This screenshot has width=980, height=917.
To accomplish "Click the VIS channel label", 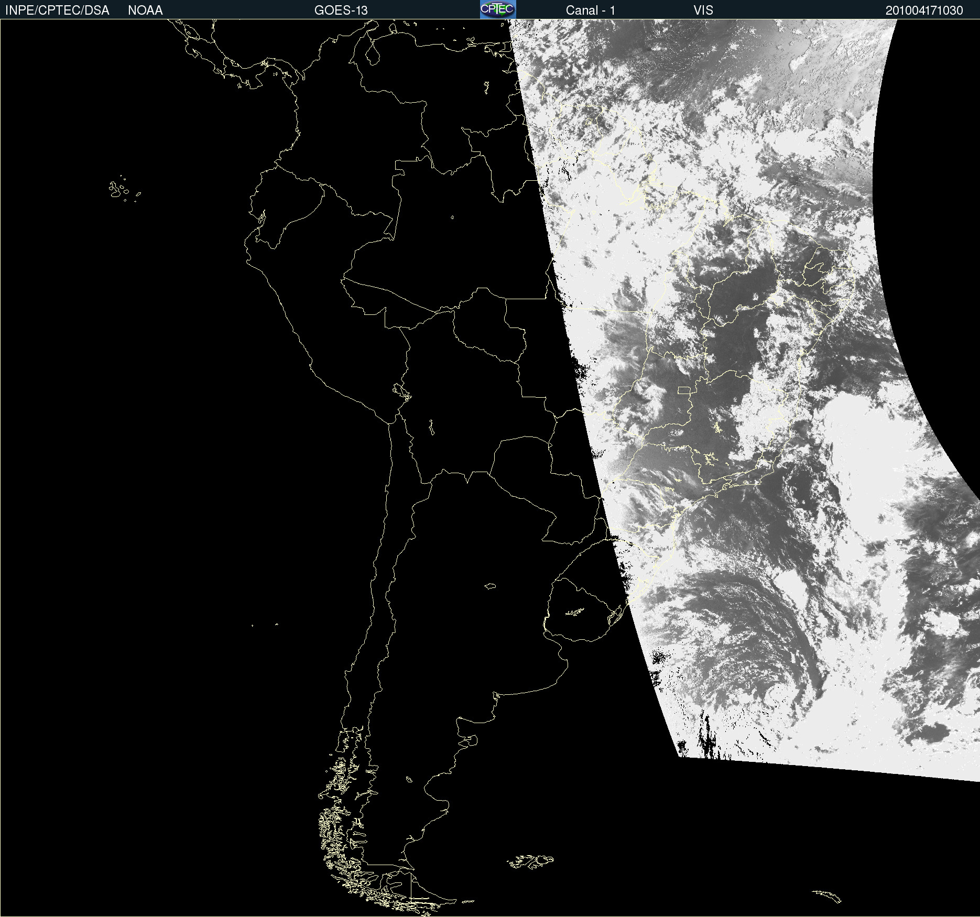I will [x=703, y=10].
